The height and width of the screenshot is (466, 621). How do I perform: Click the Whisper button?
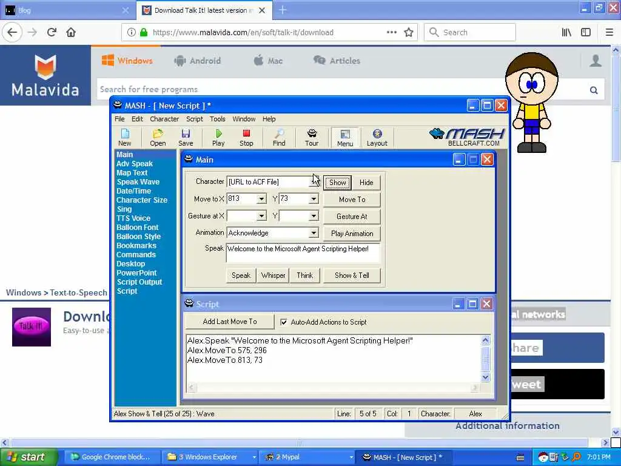click(274, 275)
